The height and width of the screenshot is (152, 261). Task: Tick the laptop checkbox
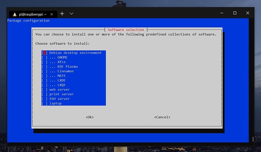pos(44,104)
